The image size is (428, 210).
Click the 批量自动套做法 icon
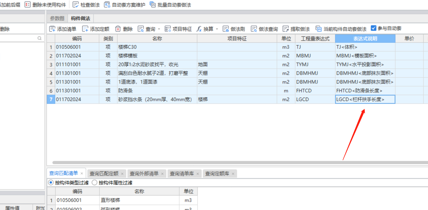click(x=152, y=5)
